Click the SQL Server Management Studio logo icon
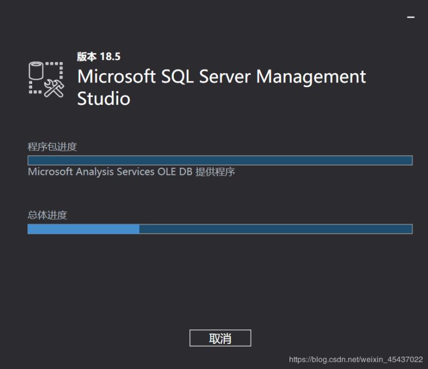This screenshot has height=369, width=428. (47, 79)
